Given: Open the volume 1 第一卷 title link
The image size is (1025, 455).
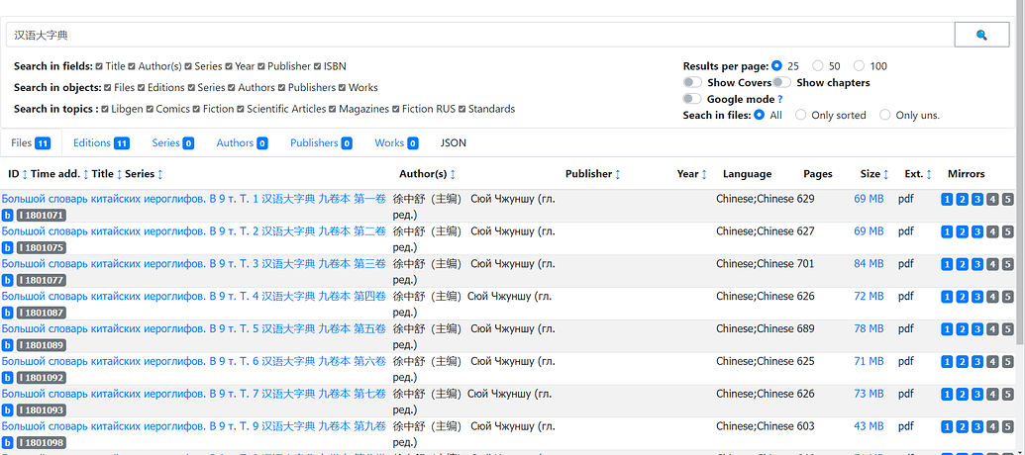Looking at the screenshot, I should pos(193,199).
